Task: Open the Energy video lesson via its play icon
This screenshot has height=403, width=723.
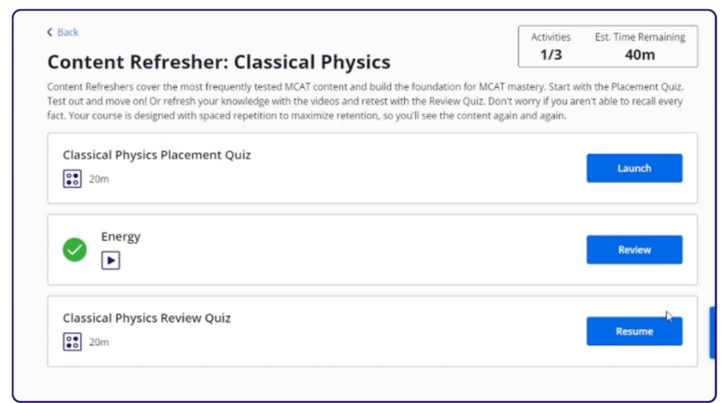Action: [x=111, y=260]
